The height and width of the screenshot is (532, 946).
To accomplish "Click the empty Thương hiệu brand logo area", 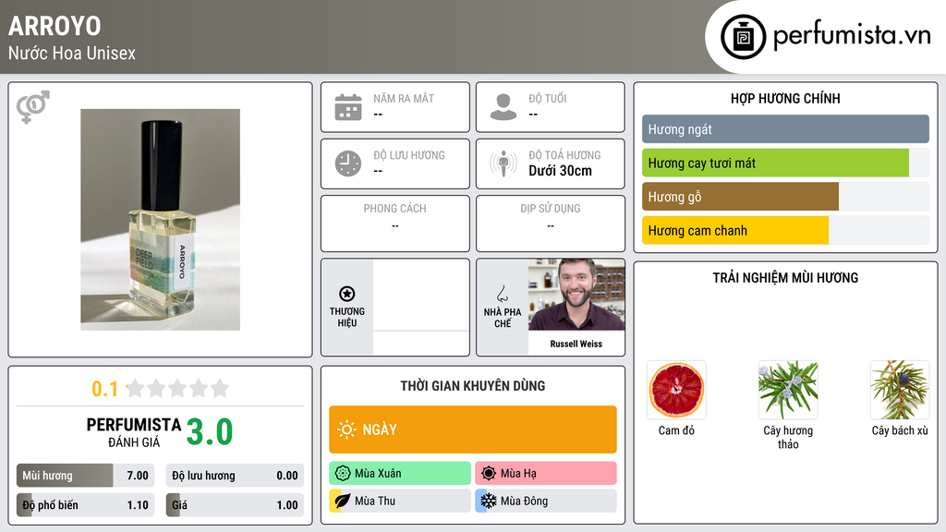I will [421, 295].
